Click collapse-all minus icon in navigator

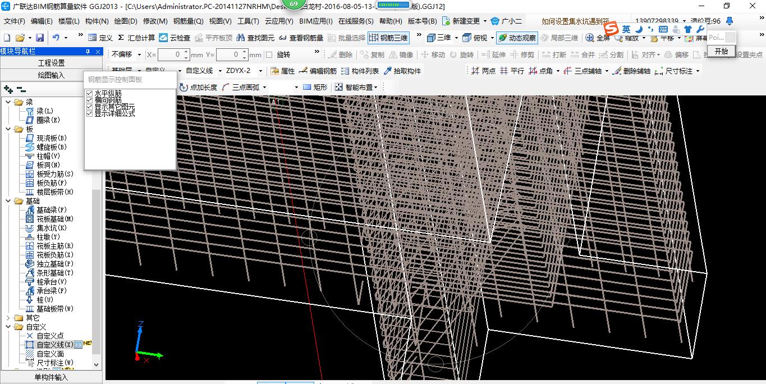[x=21, y=89]
